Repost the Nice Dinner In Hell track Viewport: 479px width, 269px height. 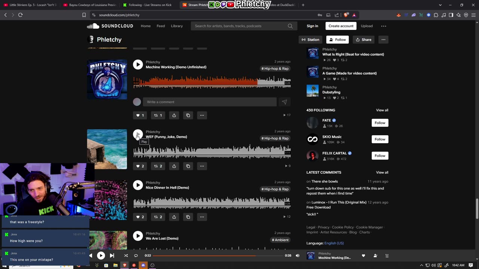[158, 217]
